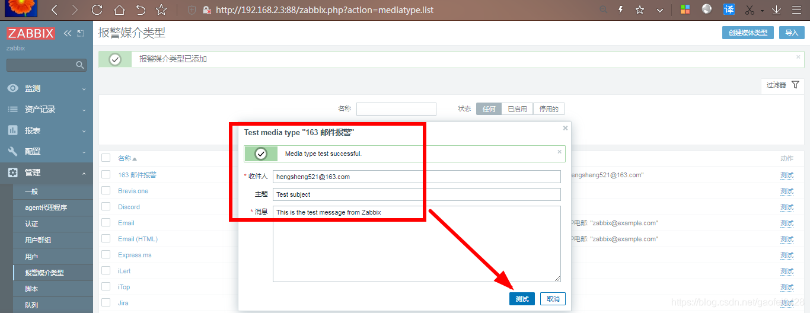Open the translate (译) extension icon

729,9
